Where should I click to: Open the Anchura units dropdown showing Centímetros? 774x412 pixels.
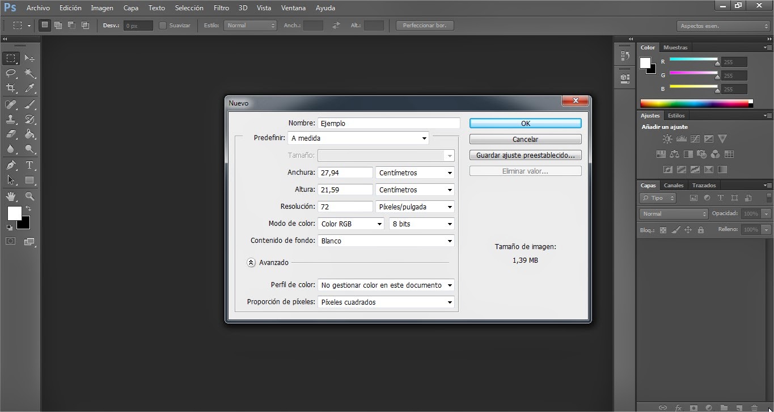tap(415, 173)
